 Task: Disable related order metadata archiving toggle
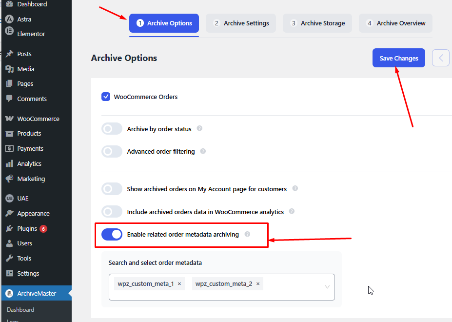(112, 234)
